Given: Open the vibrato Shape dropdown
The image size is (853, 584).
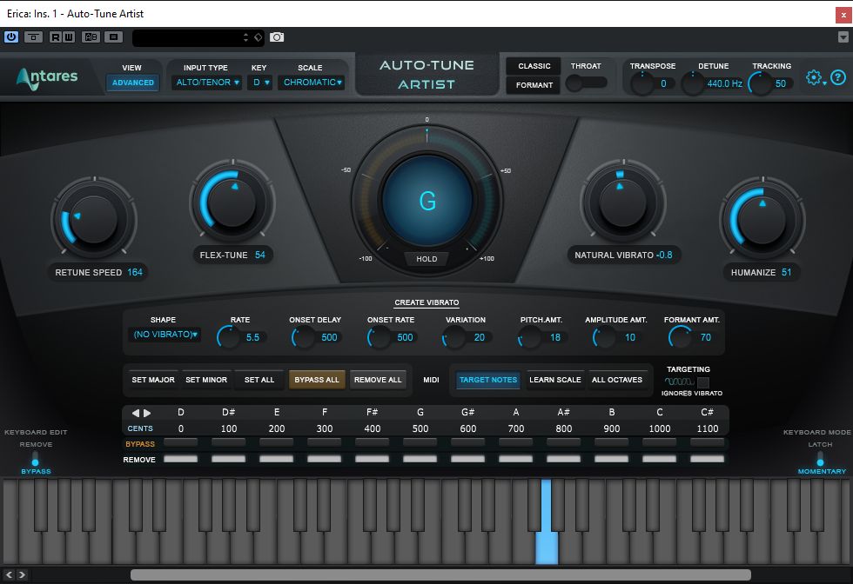Looking at the screenshot, I should 165,335.
